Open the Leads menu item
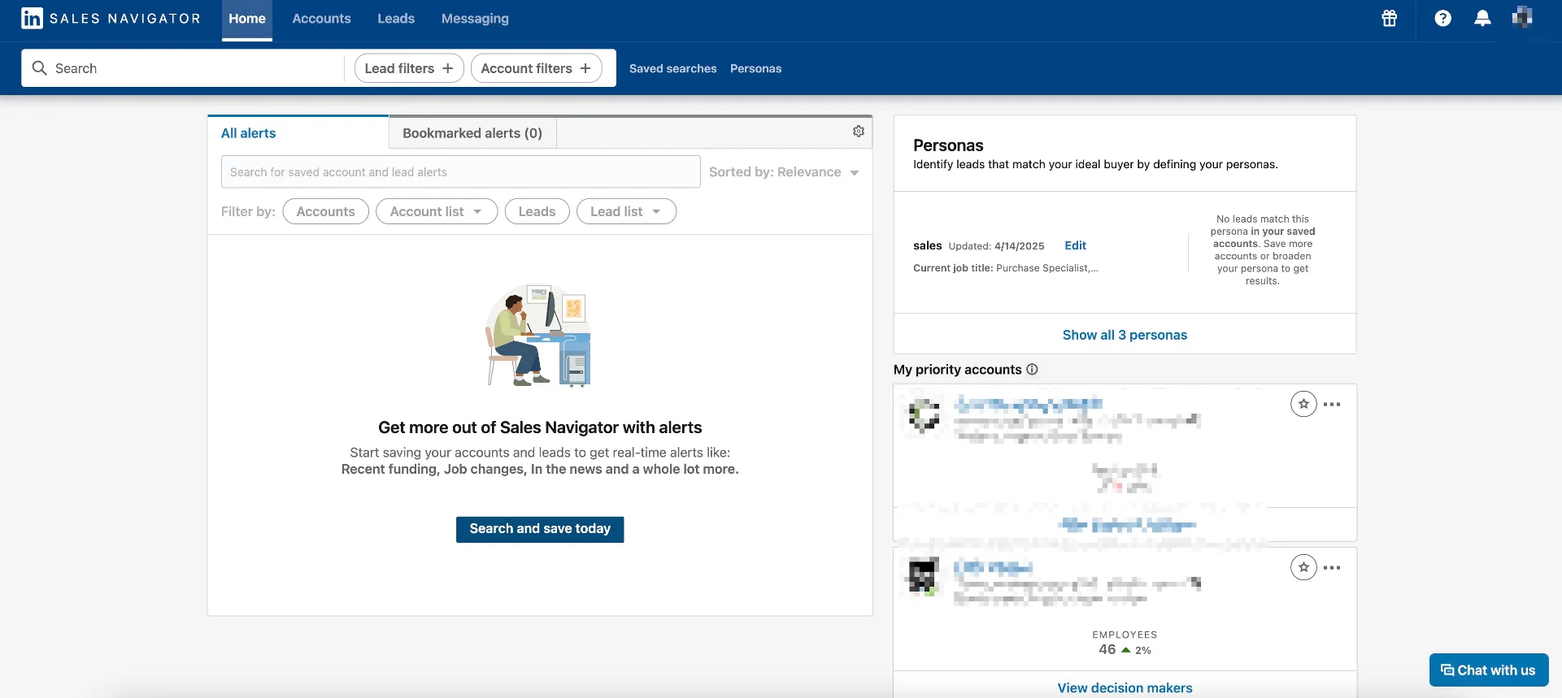Screen dimensions: 1562x698 (x=396, y=19)
